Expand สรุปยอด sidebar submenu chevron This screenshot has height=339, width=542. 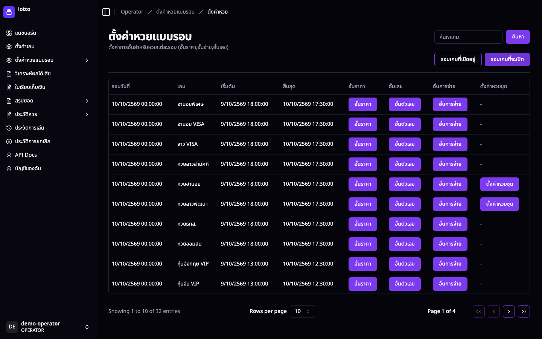point(87,101)
